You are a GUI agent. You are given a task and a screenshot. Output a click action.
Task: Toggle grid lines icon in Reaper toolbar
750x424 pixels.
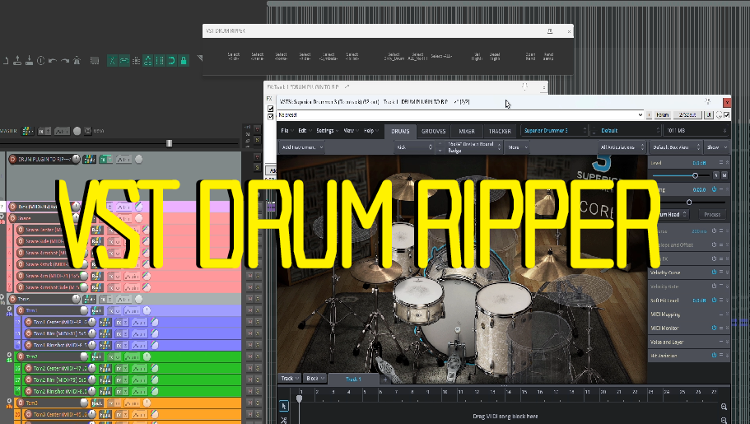point(160,61)
